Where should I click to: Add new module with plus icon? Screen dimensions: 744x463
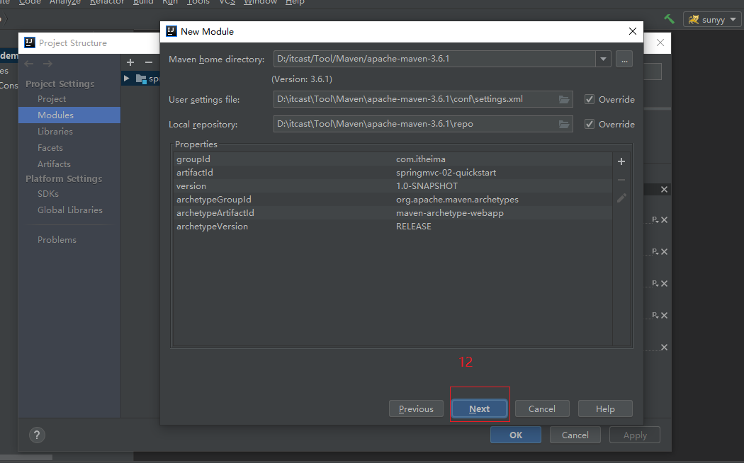130,62
